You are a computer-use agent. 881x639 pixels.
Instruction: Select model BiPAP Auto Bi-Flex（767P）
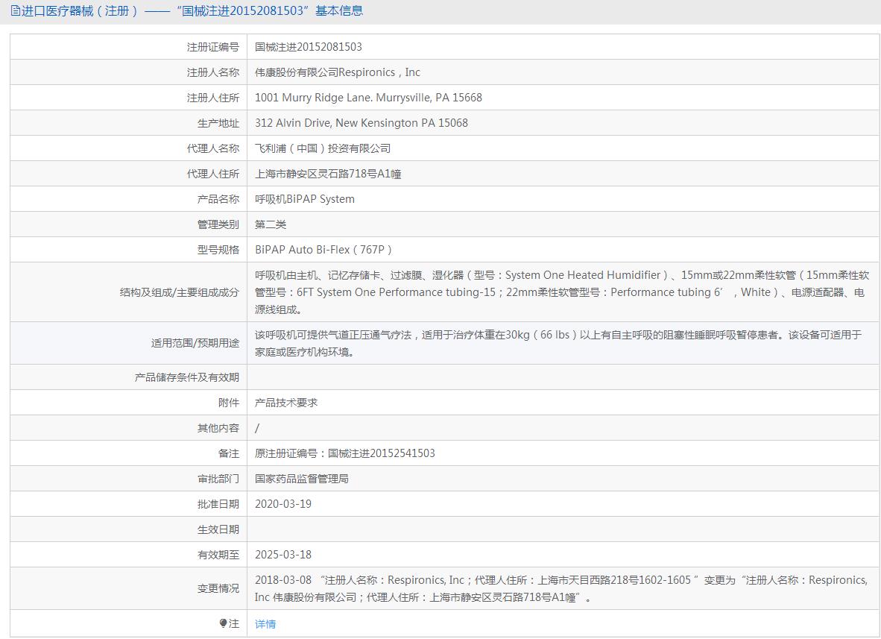click(323, 250)
